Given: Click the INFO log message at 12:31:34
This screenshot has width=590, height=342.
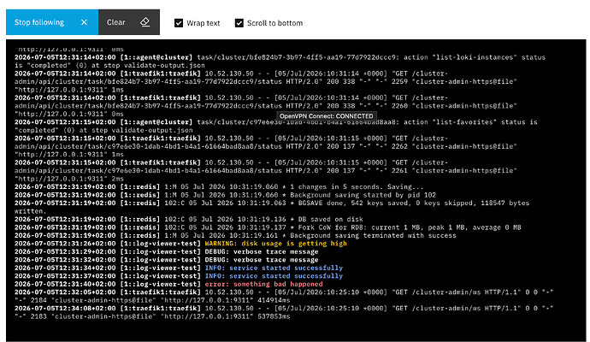Looking at the screenshot, I should [274, 268].
